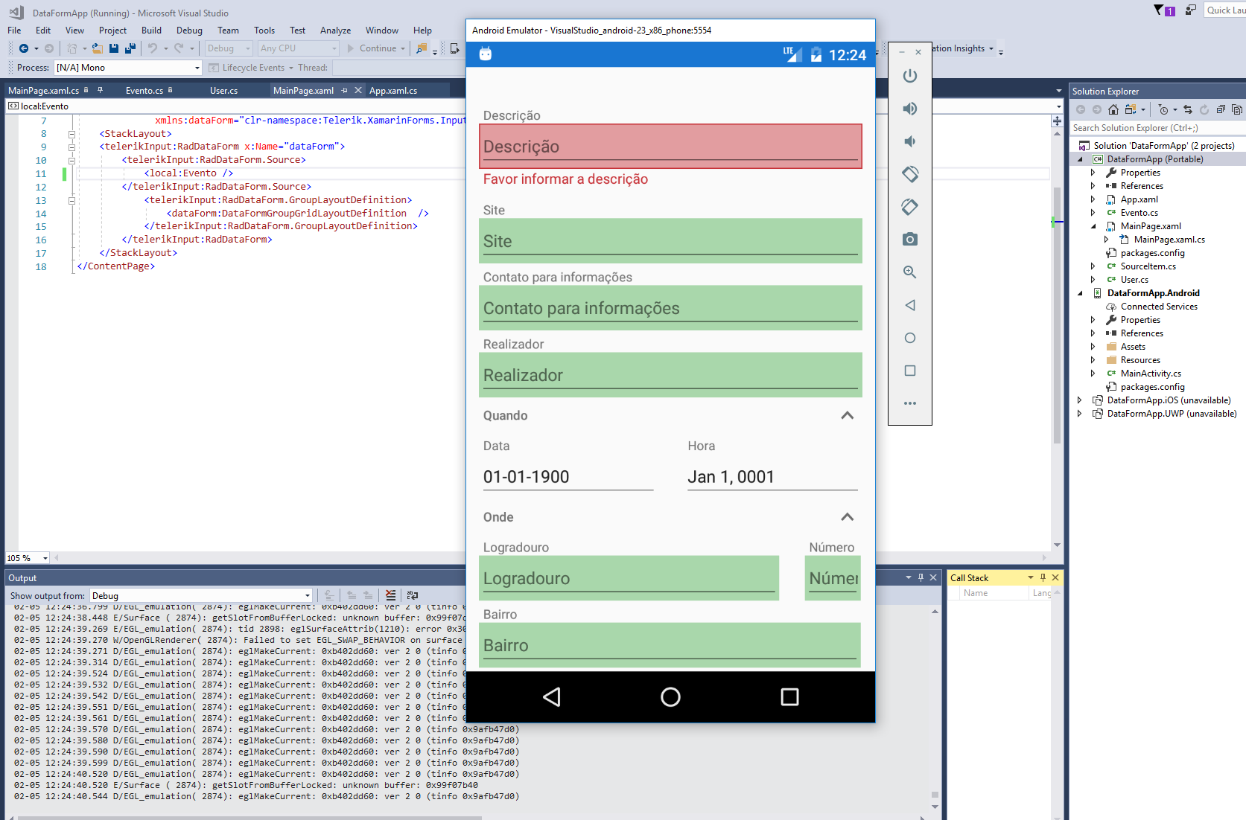This screenshot has height=820, width=1246.
Task: Tap the Android home button in navigation bar
Action: click(670, 697)
